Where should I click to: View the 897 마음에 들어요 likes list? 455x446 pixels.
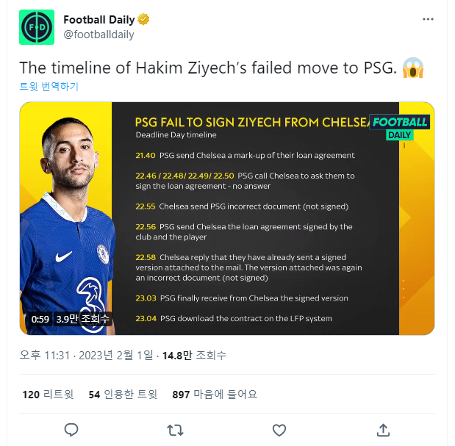[215, 395]
